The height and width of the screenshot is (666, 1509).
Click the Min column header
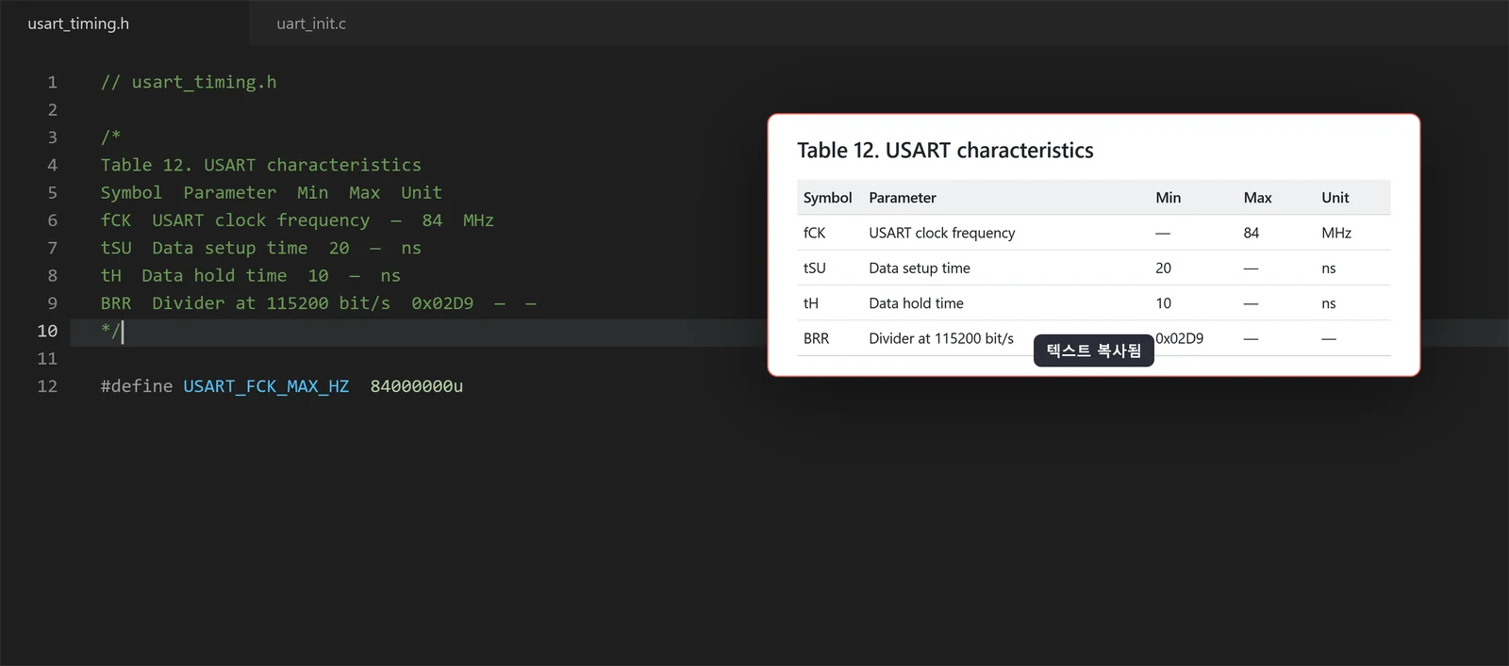point(1168,198)
